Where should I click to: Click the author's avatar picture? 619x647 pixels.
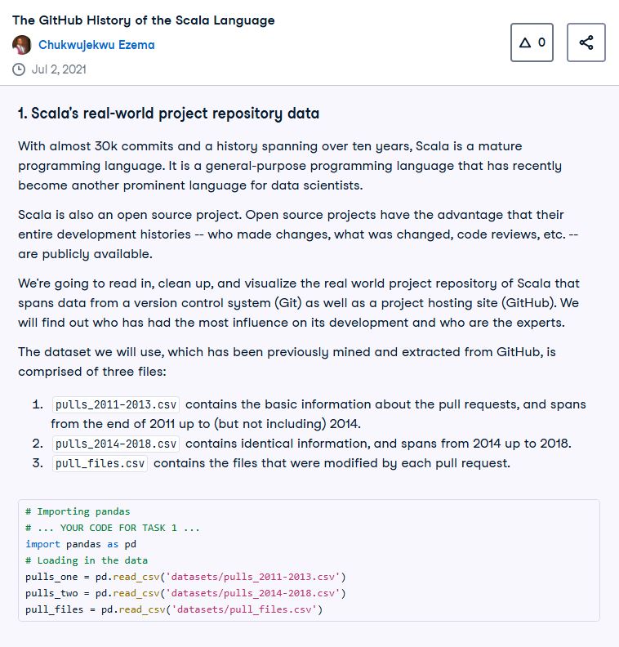coord(22,45)
